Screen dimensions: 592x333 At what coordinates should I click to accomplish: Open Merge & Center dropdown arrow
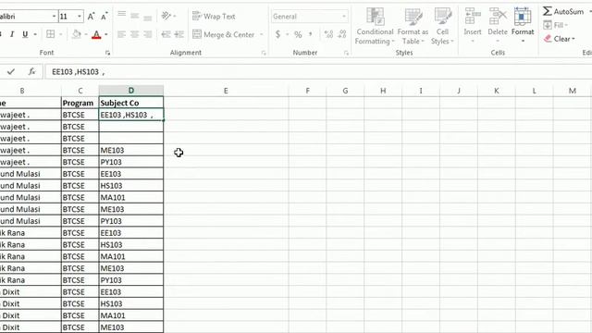tap(261, 34)
